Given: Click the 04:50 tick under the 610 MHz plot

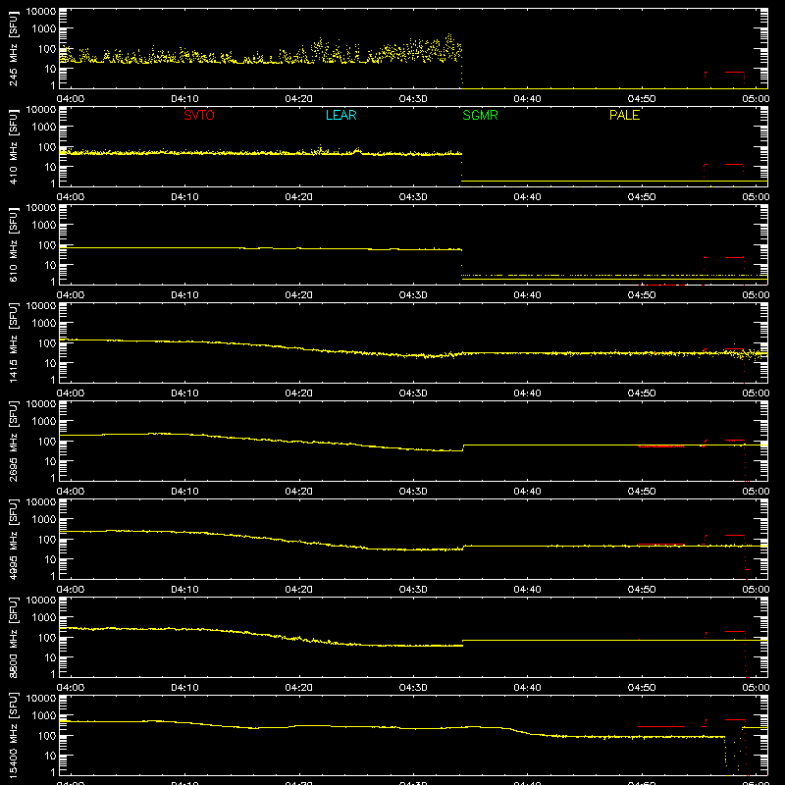Looking at the screenshot, I should click(x=642, y=295).
